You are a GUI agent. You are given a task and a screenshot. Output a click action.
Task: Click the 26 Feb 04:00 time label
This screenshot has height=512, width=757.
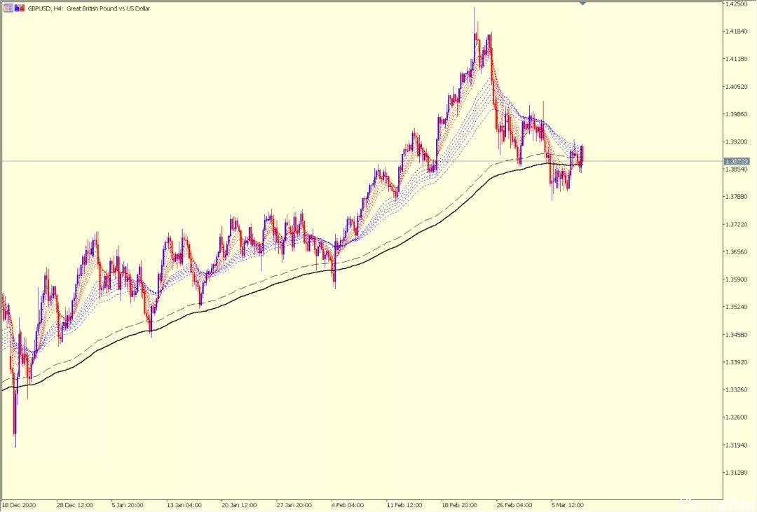pyautogui.click(x=514, y=505)
